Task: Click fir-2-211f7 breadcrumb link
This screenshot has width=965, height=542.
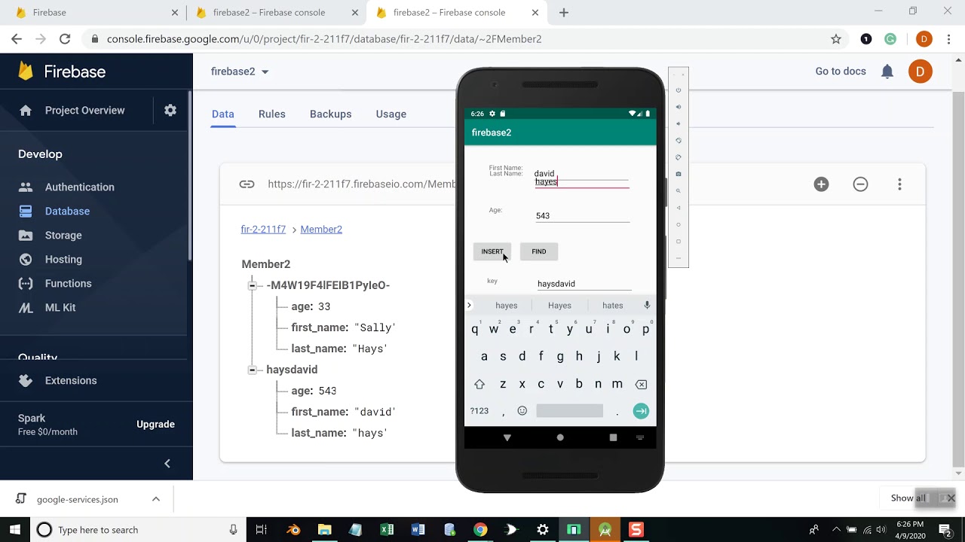Action: click(x=263, y=230)
